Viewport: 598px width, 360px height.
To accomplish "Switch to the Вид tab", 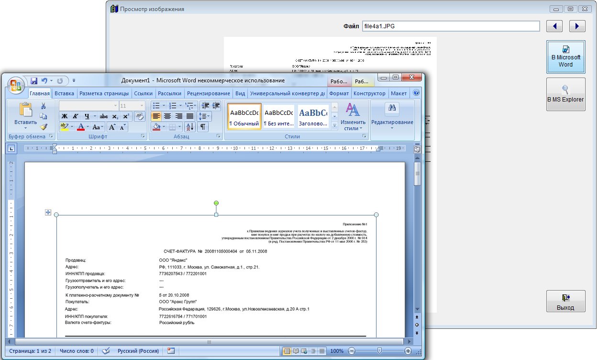I will pos(240,93).
